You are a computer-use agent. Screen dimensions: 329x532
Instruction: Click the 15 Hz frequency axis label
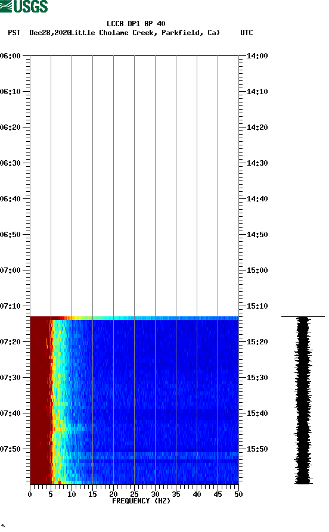tap(92, 494)
